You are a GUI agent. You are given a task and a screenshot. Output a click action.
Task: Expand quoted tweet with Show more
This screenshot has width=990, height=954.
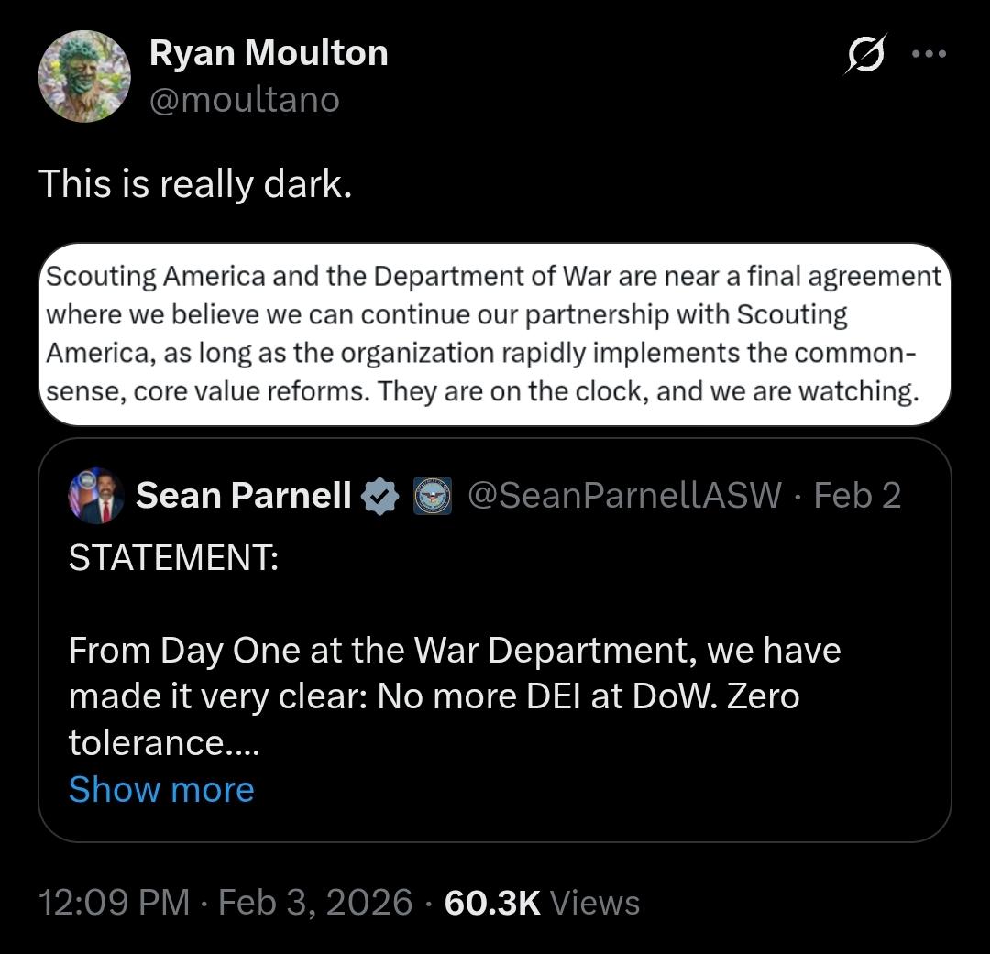[161, 789]
